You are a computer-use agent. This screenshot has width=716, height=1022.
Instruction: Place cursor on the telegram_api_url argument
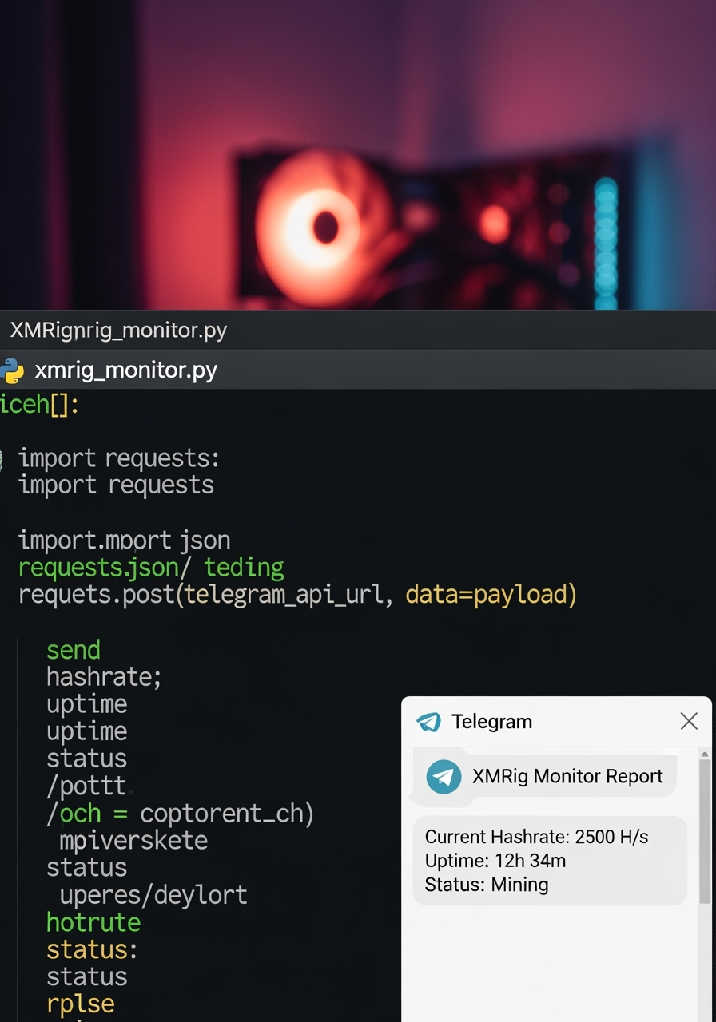click(x=283, y=595)
